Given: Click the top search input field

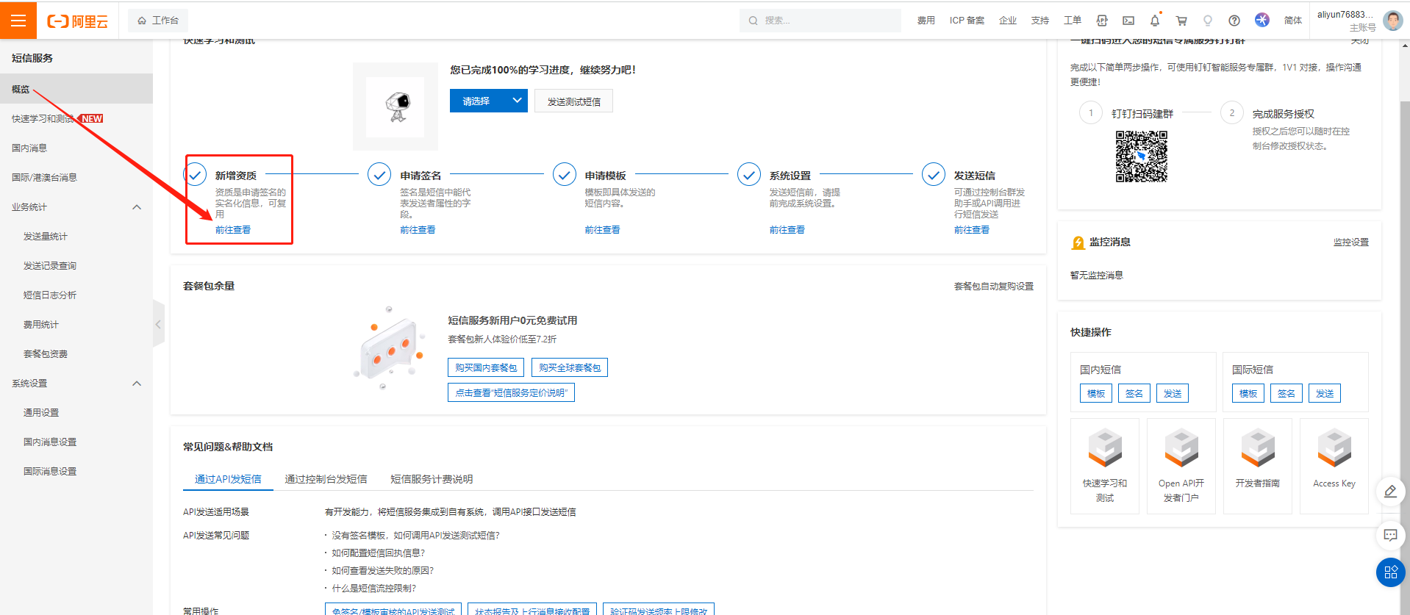Looking at the screenshot, I should (820, 21).
